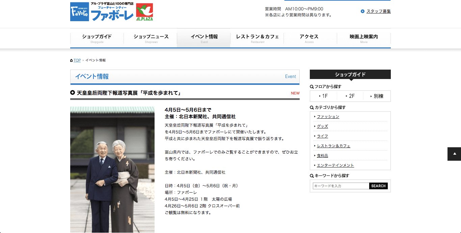Expand the エンターテインメント category link
The height and width of the screenshot is (233, 461).
[x=335, y=165]
